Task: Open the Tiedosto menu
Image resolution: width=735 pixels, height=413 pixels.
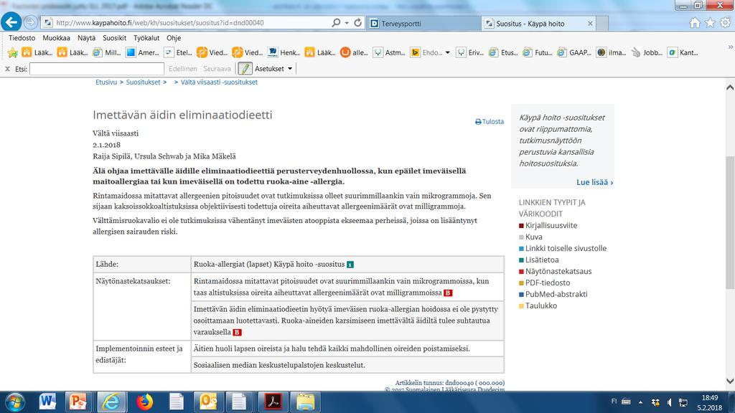Action: (x=22, y=38)
